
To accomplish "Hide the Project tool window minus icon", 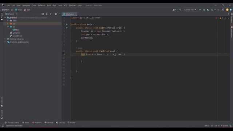I will (x=60, y=14).
